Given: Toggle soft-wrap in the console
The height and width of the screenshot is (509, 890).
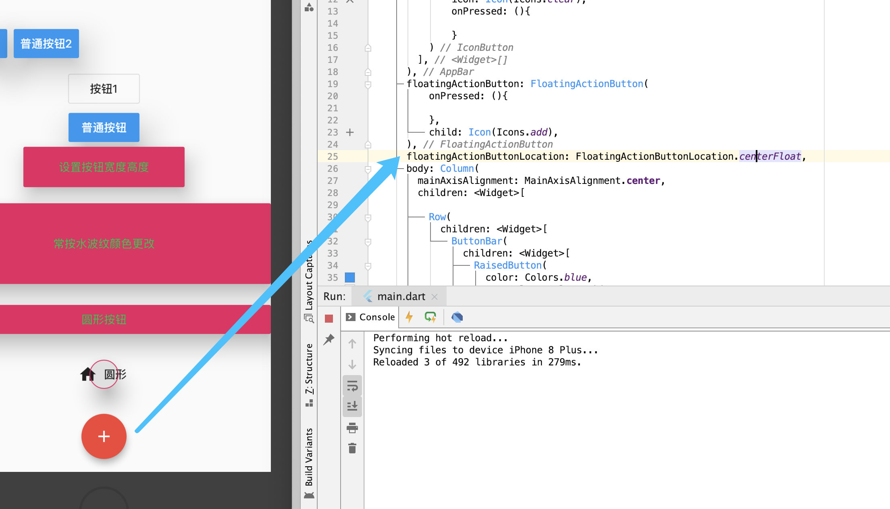Looking at the screenshot, I should point(352,386).
